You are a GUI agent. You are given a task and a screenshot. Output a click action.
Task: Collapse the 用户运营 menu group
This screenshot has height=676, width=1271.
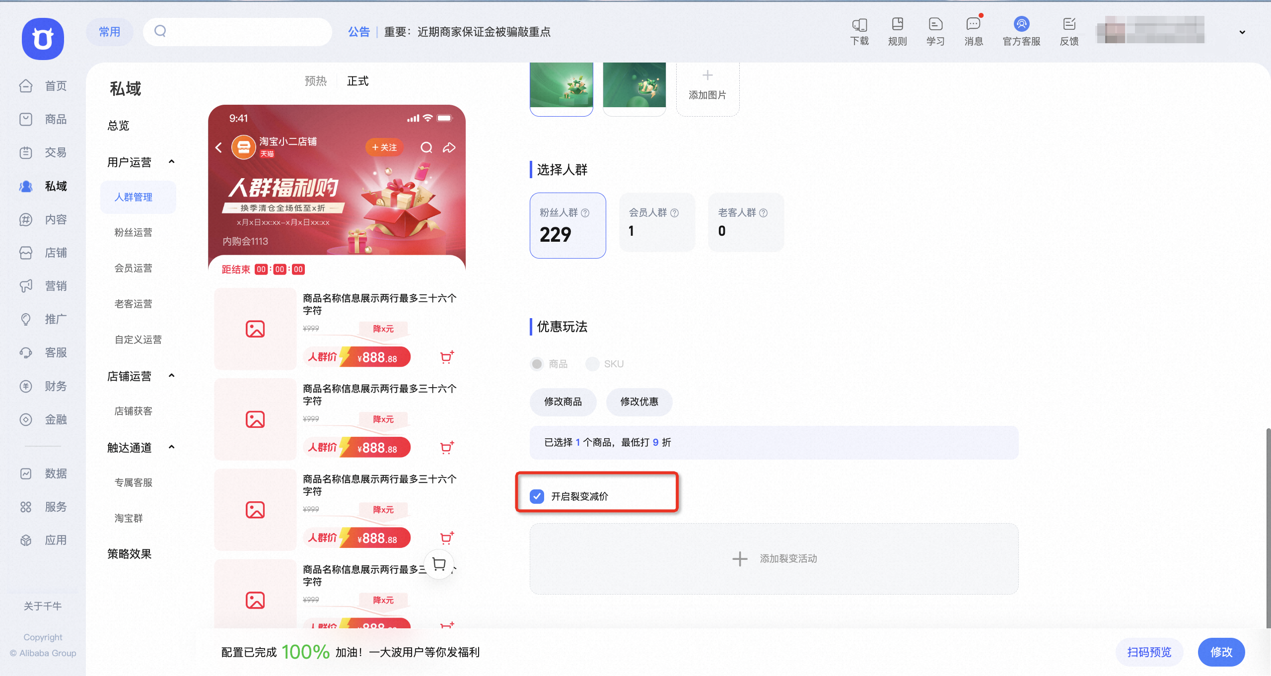click(x=172, y=162)
